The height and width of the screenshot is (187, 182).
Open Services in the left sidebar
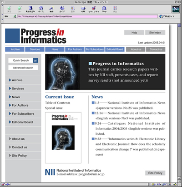click(x=23, y=89)
